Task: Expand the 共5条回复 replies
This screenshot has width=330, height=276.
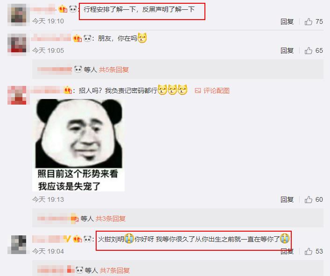Action: pos(113,70)
